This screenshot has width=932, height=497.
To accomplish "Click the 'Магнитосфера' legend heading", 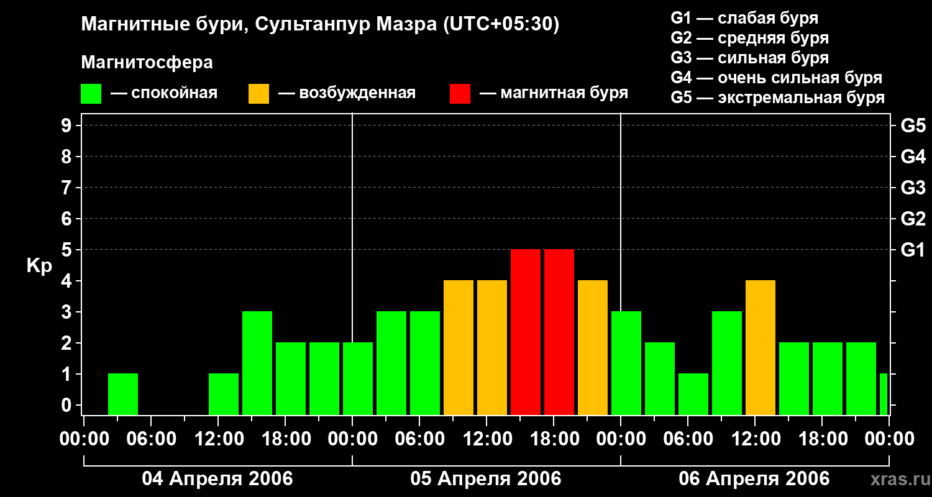I will coord(147,63).
